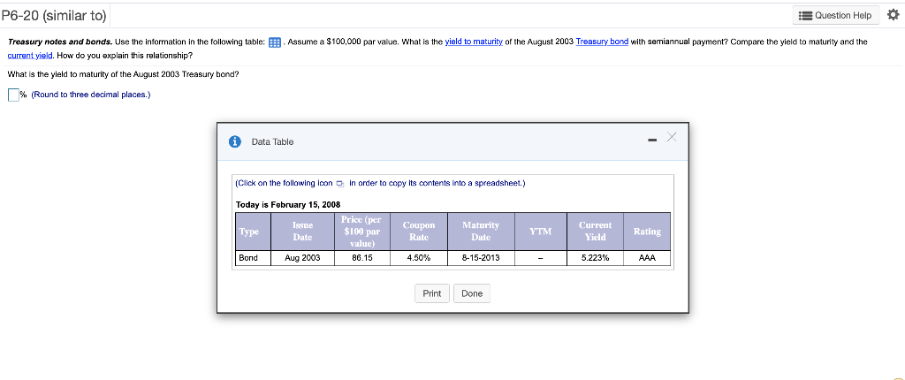The height and width of the screenshot is (380, 905).
Task: Click Today is February 15, 2008 text
Action: [288, 204]
